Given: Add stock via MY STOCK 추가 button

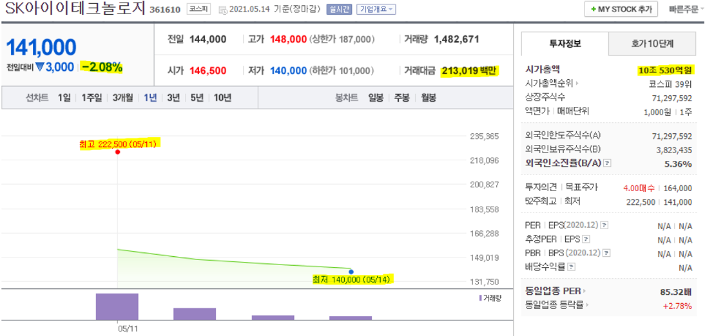Looking at the screenshot, I should pos(621,9).
